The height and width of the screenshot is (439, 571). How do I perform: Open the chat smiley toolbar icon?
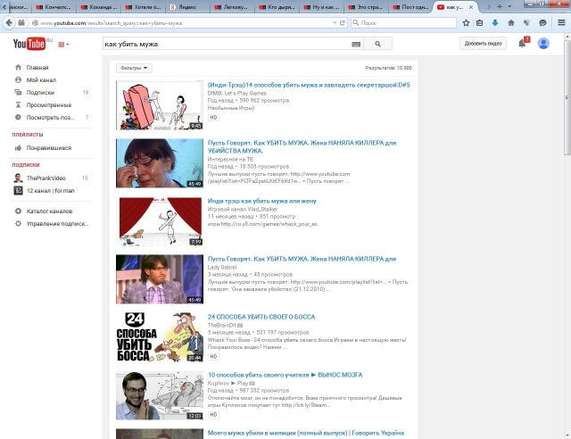(x=542, y=22)
